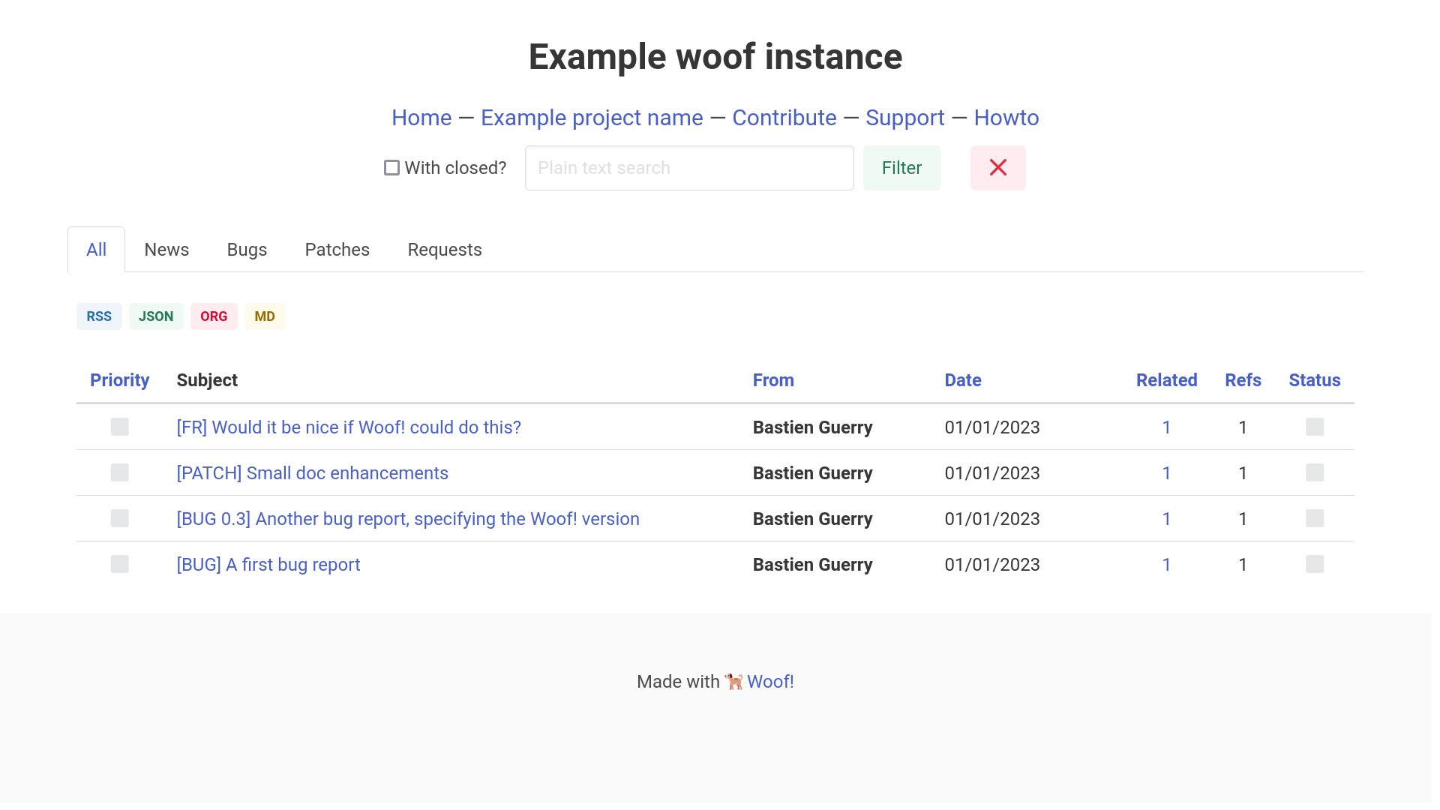This screenshot has height=810, width=1440.
Task: Switch to the Bugs tab
Action: coord(247,250)
